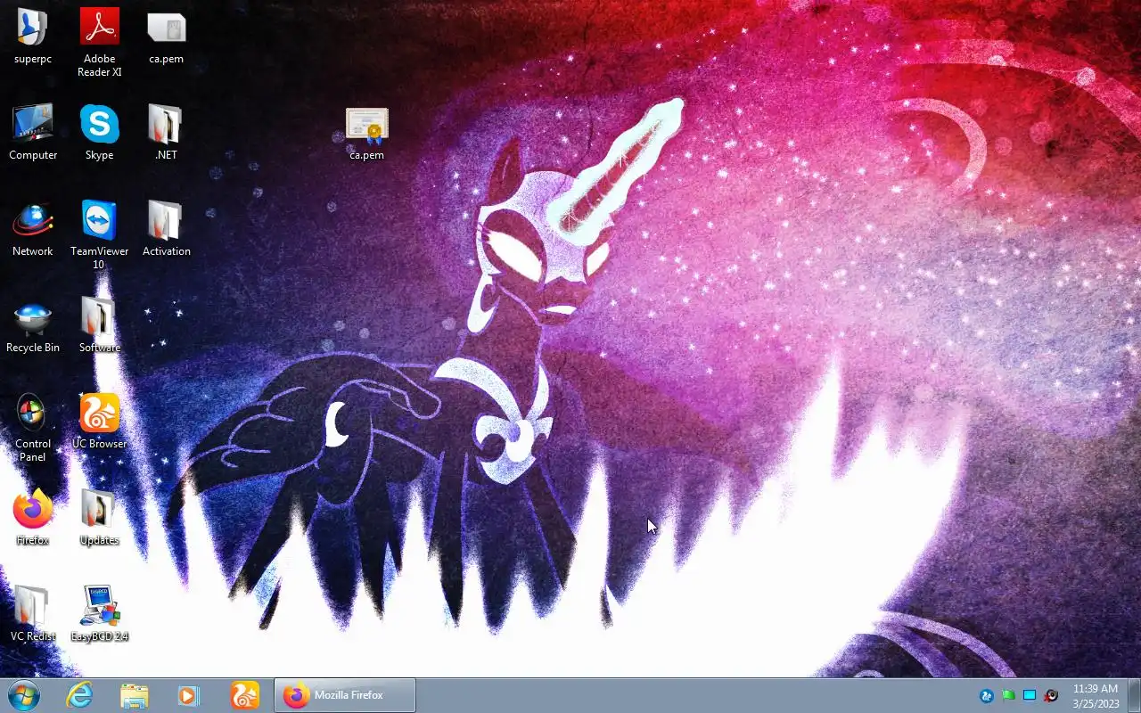1141x713 pixels.
Task: Select the Recycle Bin icon
Action: 33,325
